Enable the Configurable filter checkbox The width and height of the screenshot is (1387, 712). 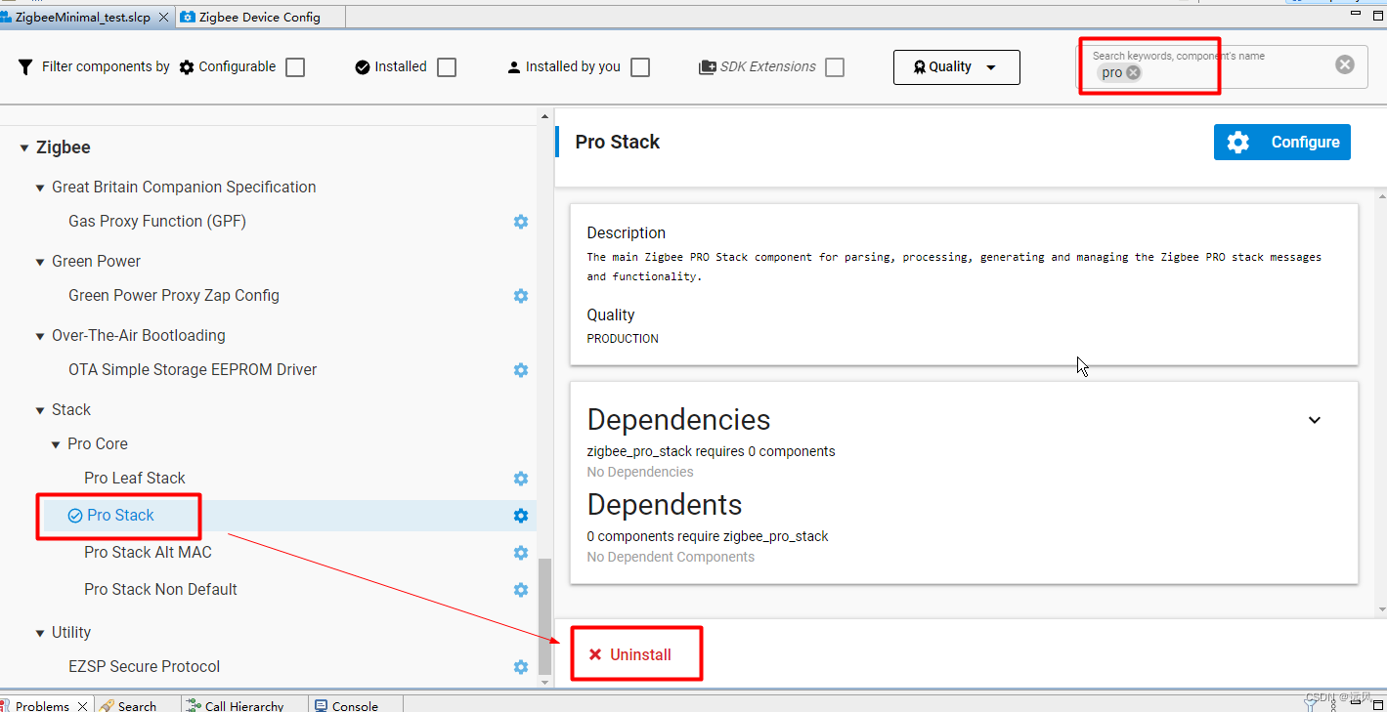[297, 66]
